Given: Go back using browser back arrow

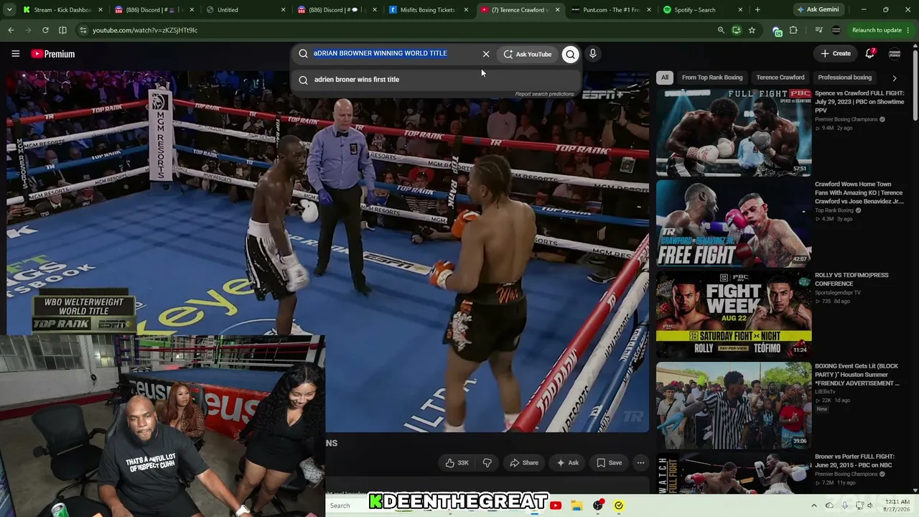Looking at the screenshot, I should 11,30.
